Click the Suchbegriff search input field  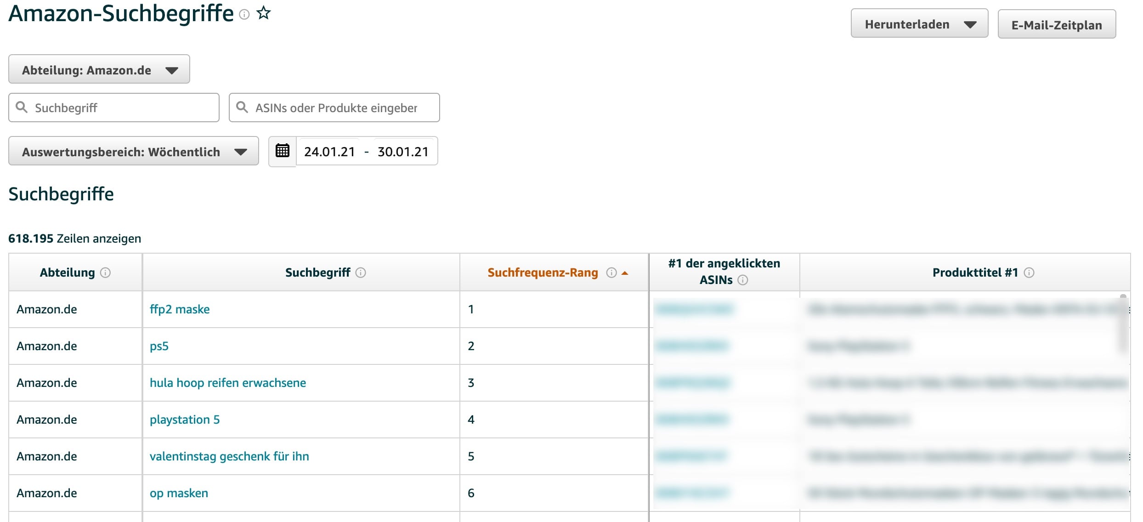click(115, 107)
